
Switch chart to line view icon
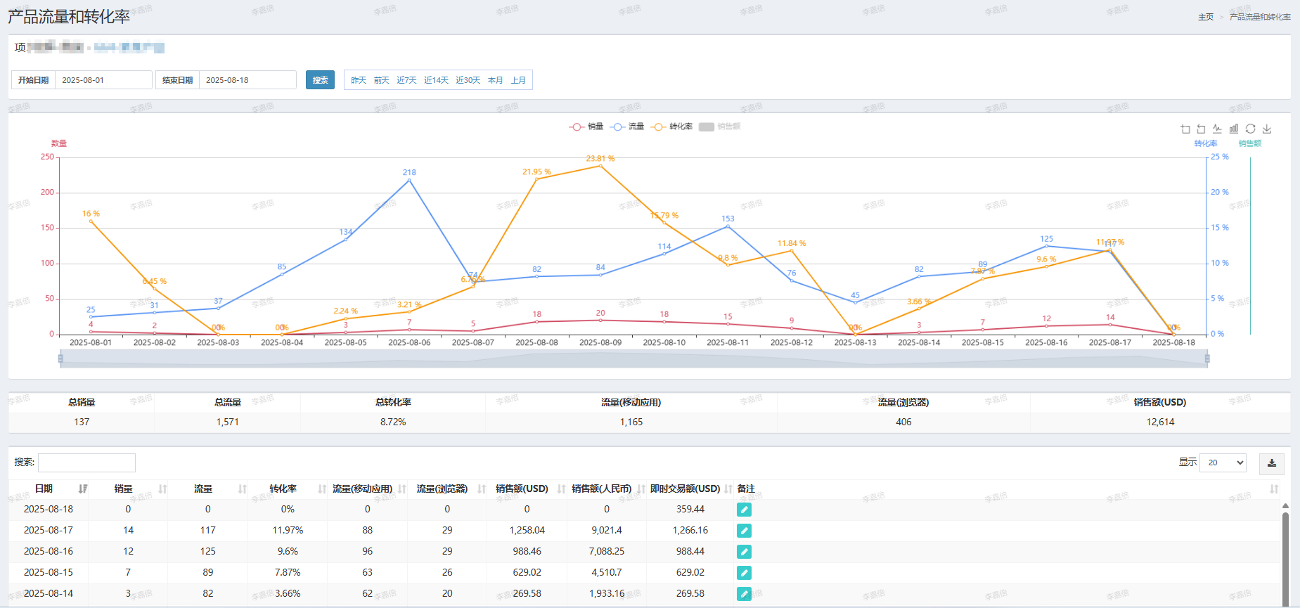tap(1217, 129)
